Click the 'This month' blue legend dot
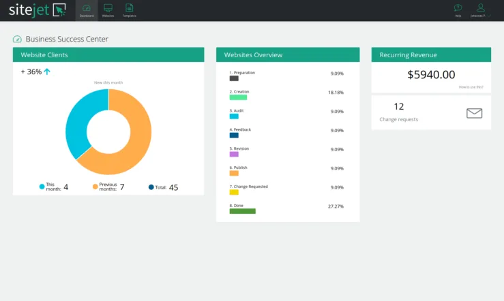Image resolution: width=504 pixels, height=301 pixels. click(42, 187)
